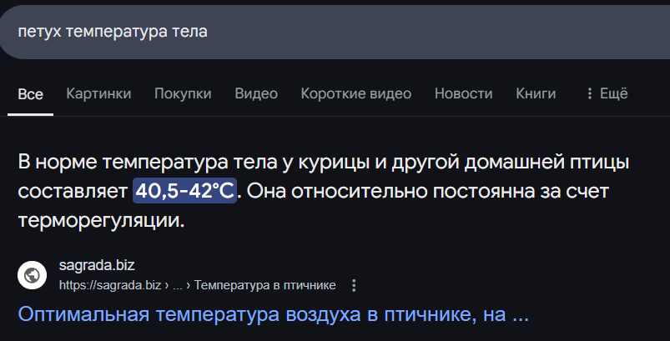670x341 pixels.
Task: Go to the Новости tab
Action: 464,93
